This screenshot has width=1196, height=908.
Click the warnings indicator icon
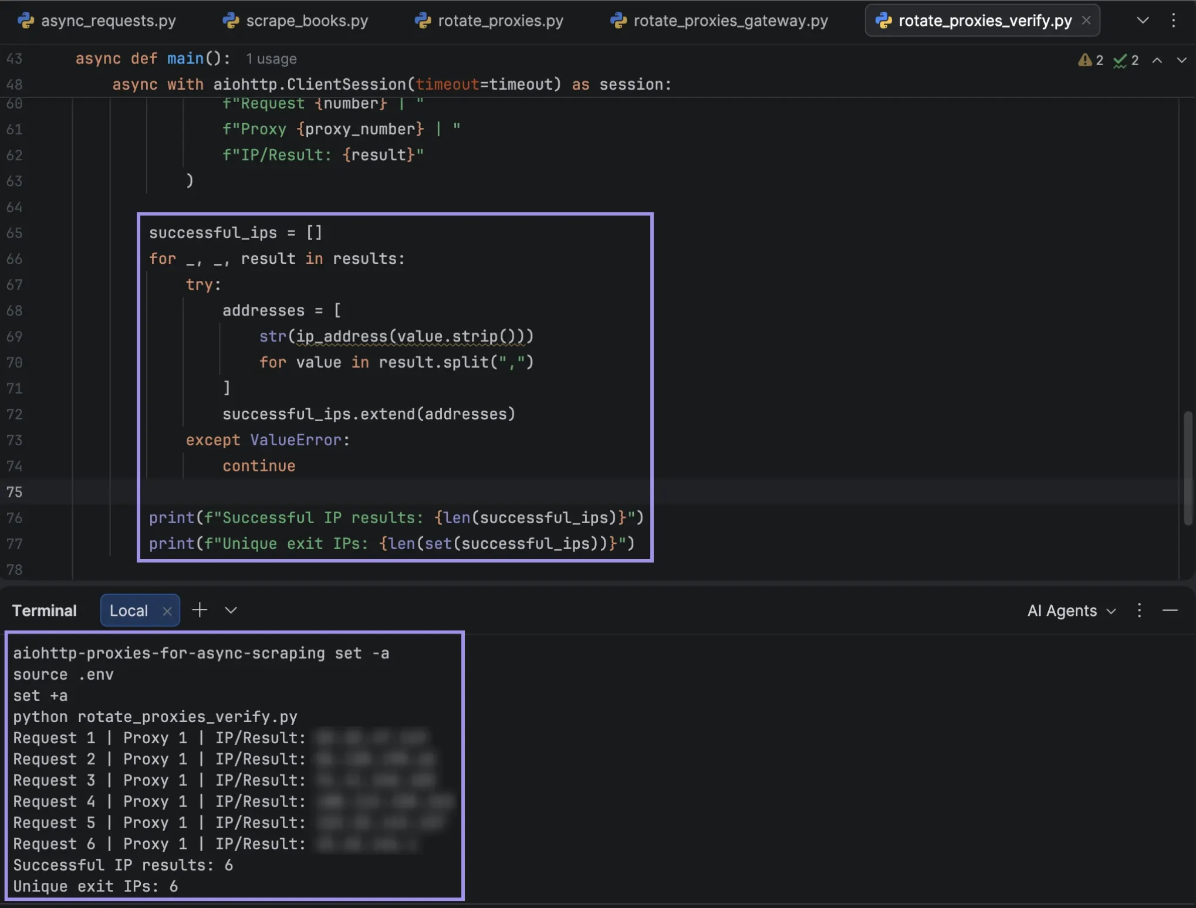1090,60
